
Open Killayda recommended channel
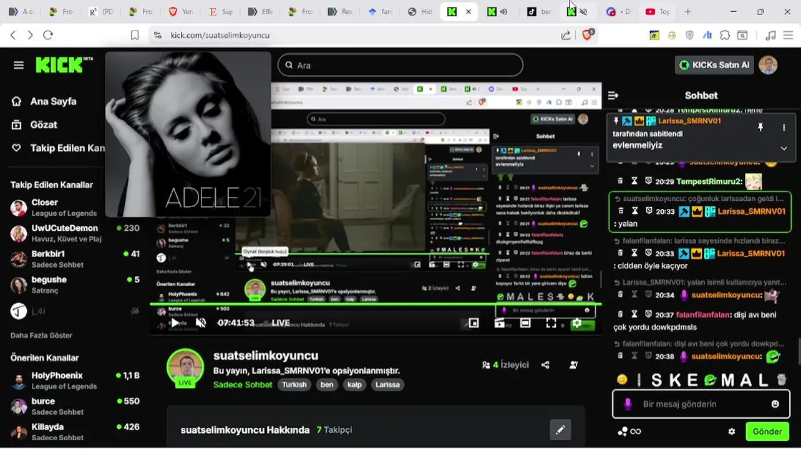pos(75,432)
